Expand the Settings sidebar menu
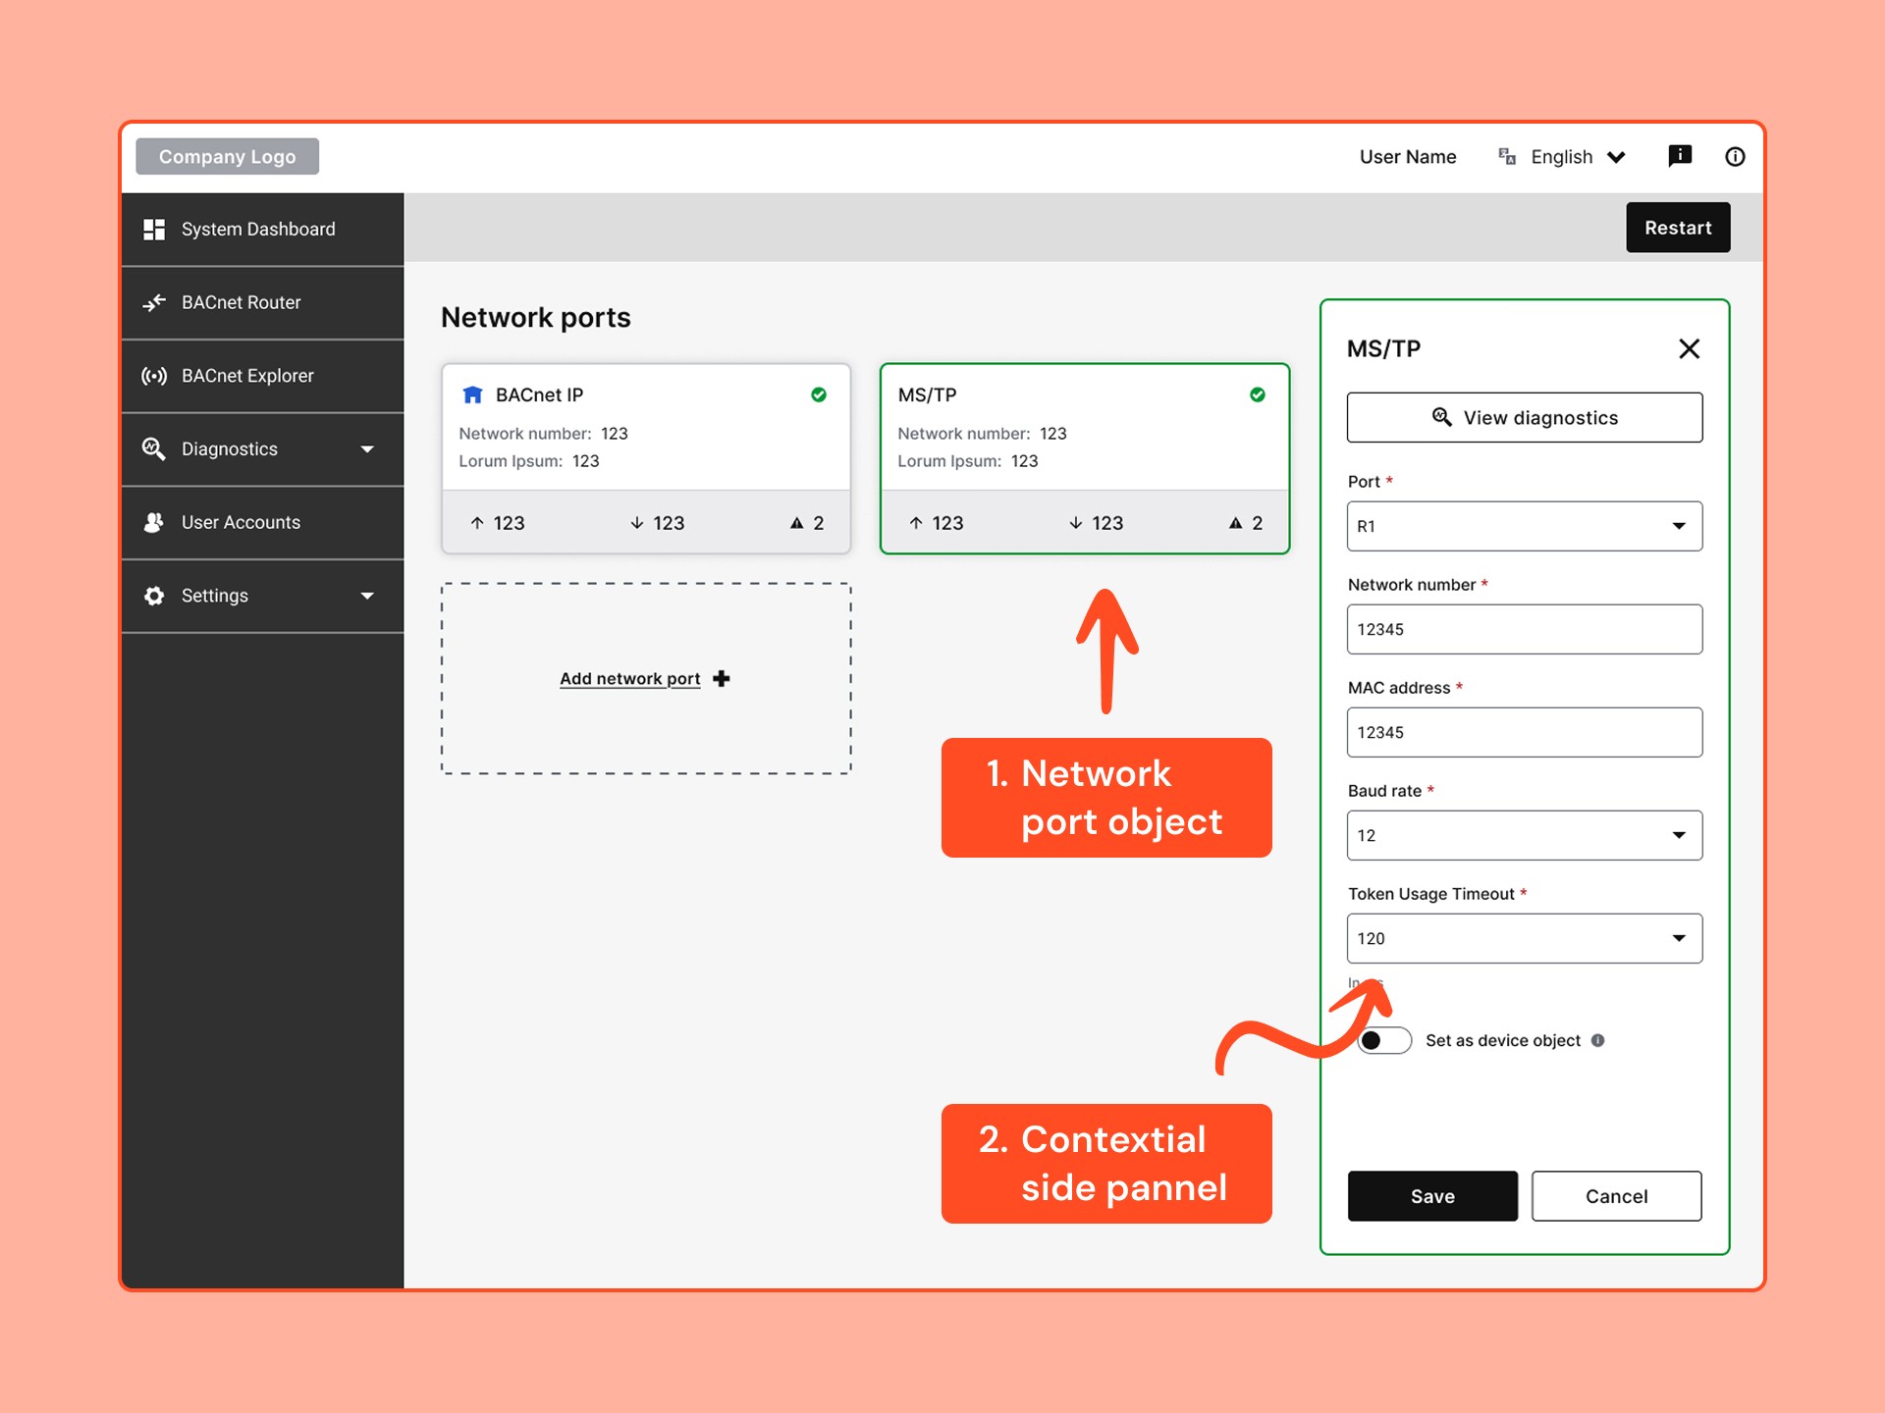The image size is (1885, 1413). click(262, 596)
